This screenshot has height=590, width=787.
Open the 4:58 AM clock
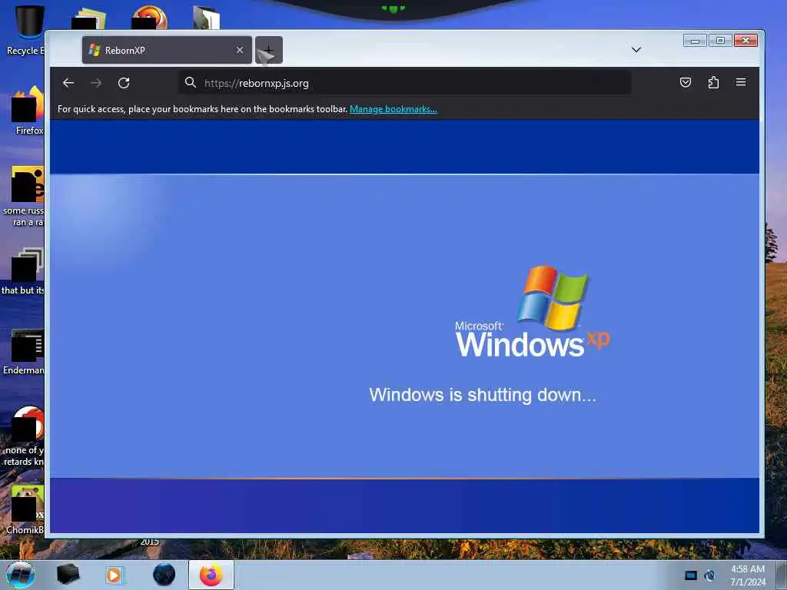coord(748,575)
